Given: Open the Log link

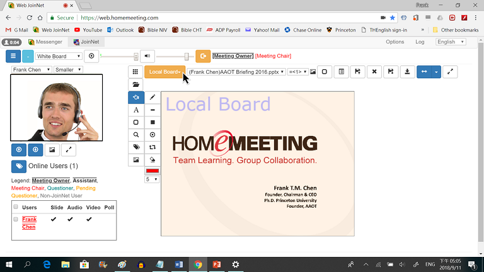Looking at the screenshot, I should (x=420, y=42).
